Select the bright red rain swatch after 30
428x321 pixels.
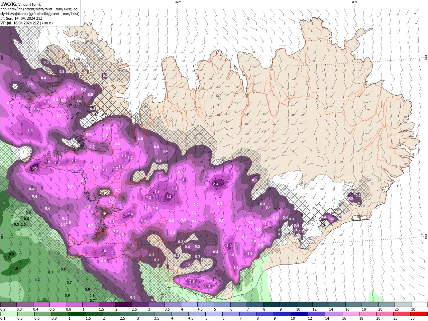click(x=419, y=314)
